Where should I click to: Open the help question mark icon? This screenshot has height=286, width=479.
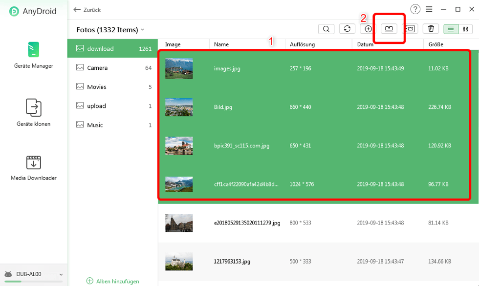(x=415, y=9)
